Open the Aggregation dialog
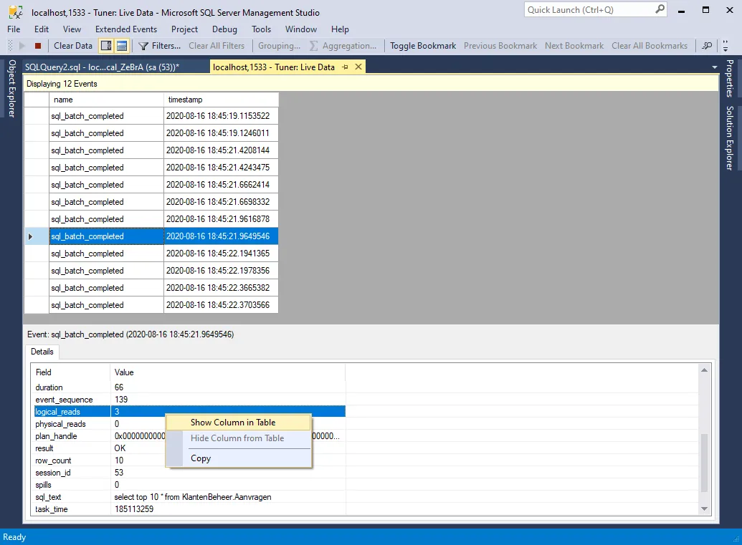 (x=343, y=46)
